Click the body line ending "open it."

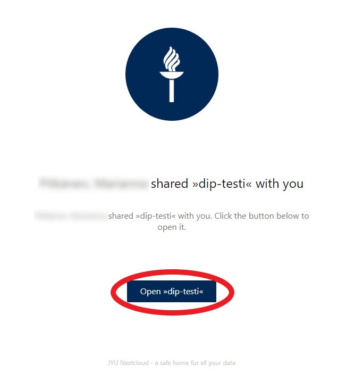[x=172, y=227]
